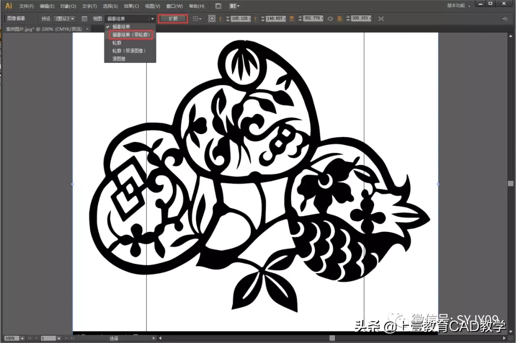Click the 视图 dropdown showing 描摹结果
The width and height of the screenshot is (516, 343).
tap(130, 19)
